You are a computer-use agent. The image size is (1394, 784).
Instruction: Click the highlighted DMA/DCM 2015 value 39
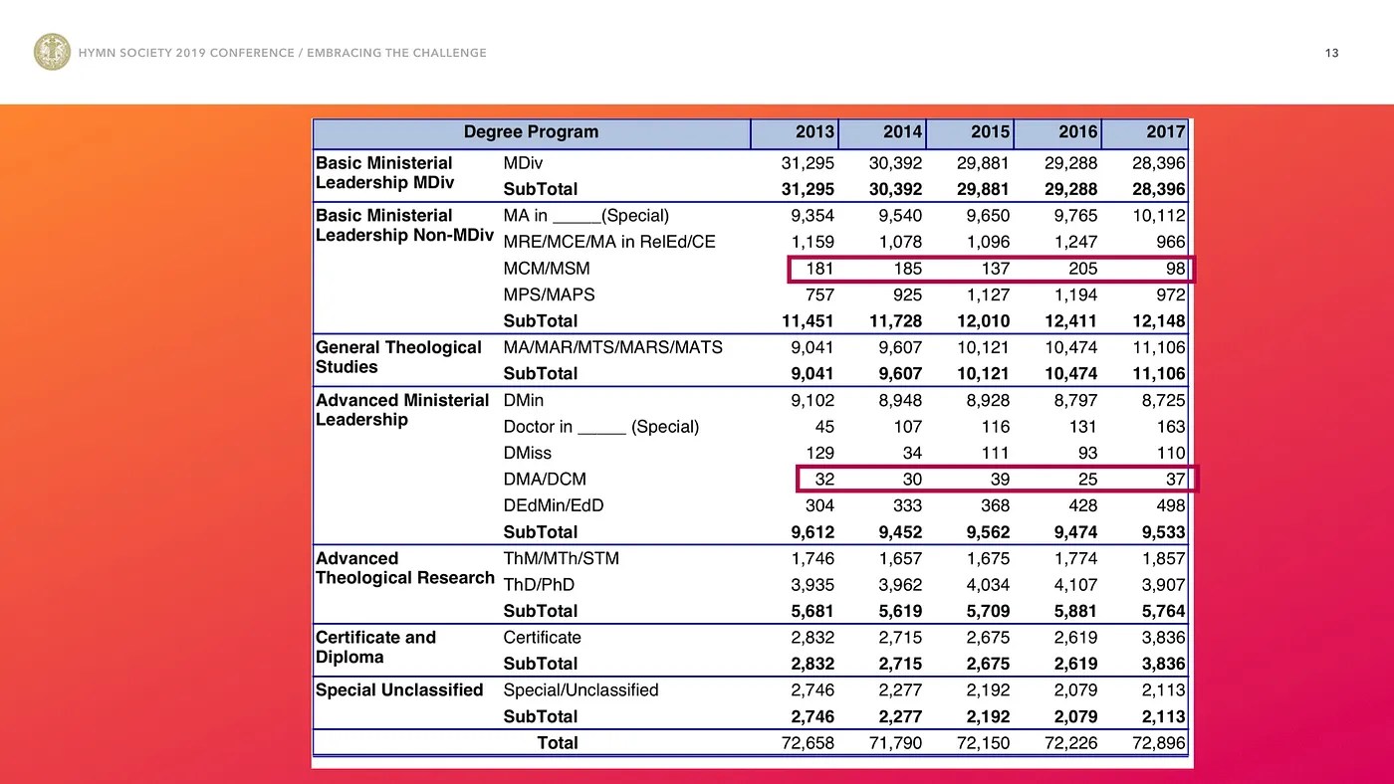point(999,480)
